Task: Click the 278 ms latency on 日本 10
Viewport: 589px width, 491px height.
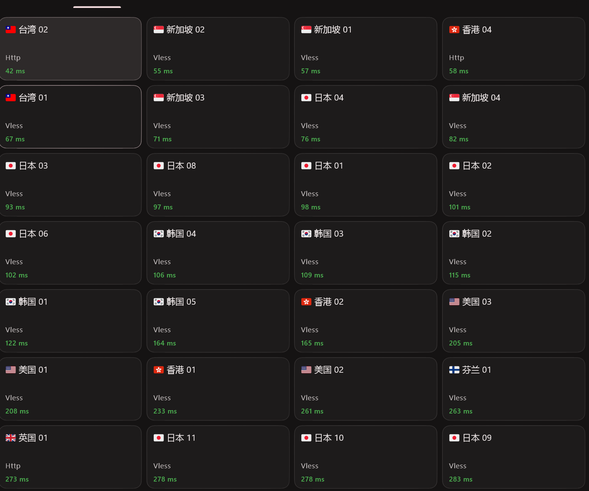Action: pyautogui.click(x=313, y=479)
